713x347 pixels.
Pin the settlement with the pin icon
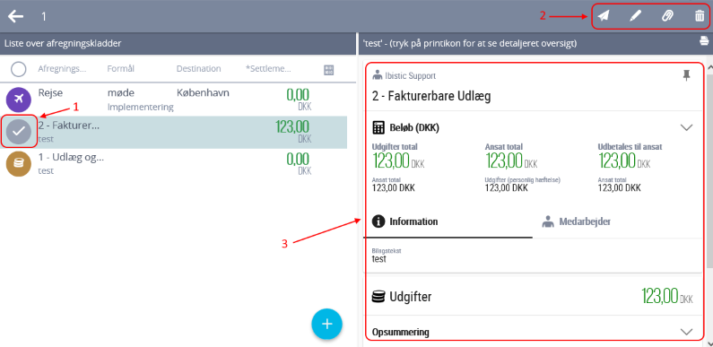coord(687,76)
